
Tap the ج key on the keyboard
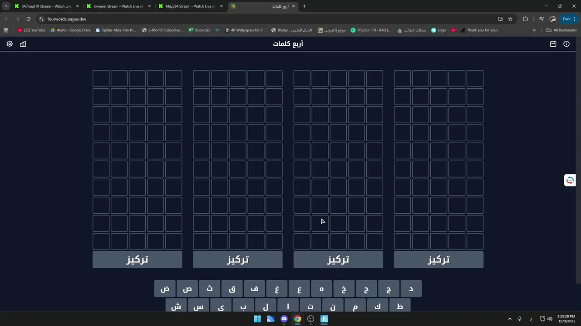pos(389,289)
